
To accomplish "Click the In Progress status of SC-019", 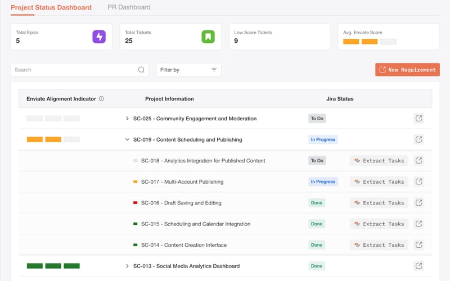I will pyautogui.click(x=323, y=139).
